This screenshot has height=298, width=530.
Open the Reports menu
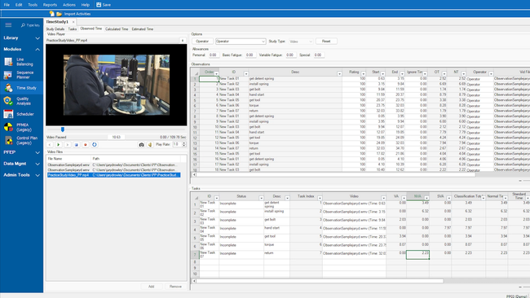[50, 5]
